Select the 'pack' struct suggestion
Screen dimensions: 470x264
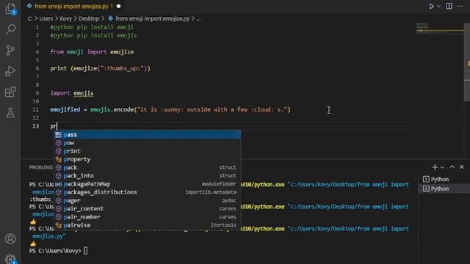[x=147, y=168]
